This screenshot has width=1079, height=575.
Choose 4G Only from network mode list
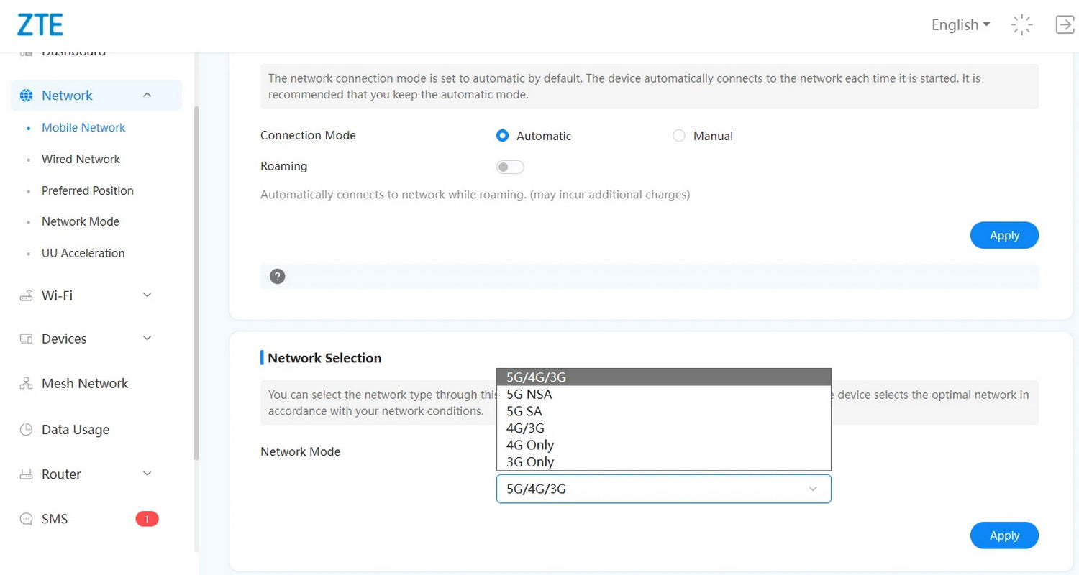[530, 445]
